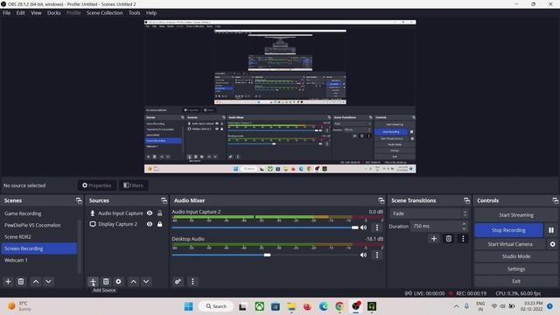Open the Scene Collection menu
Screen dimensions: 560x315
point(104,13)
